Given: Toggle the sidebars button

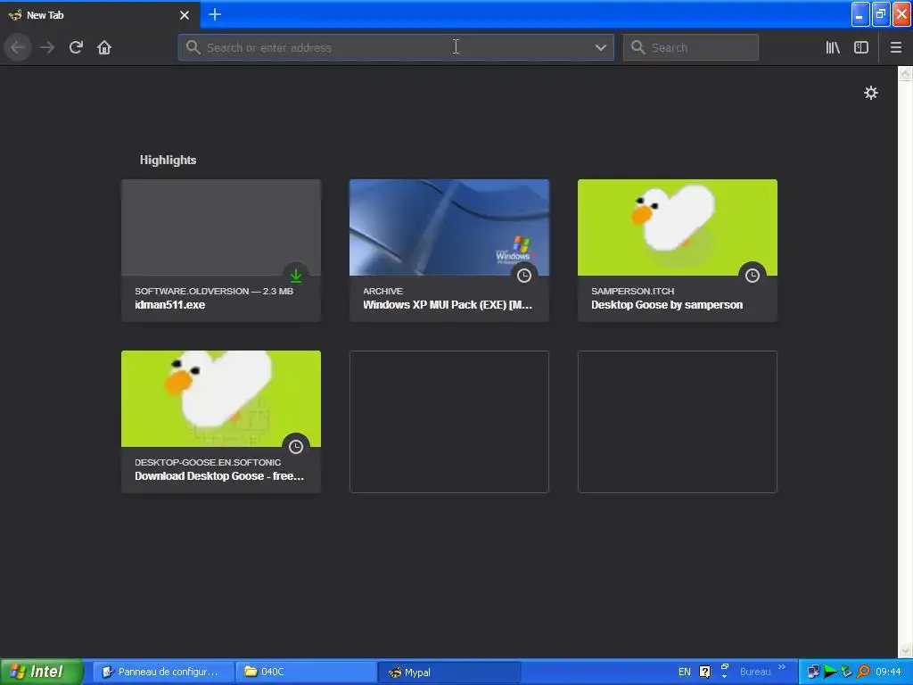Looking at the screenshot, I should click(861, 47).
